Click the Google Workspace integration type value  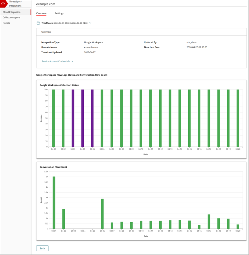pos(94,42)
